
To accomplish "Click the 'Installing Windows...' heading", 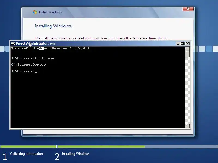I will pos(54,26).
